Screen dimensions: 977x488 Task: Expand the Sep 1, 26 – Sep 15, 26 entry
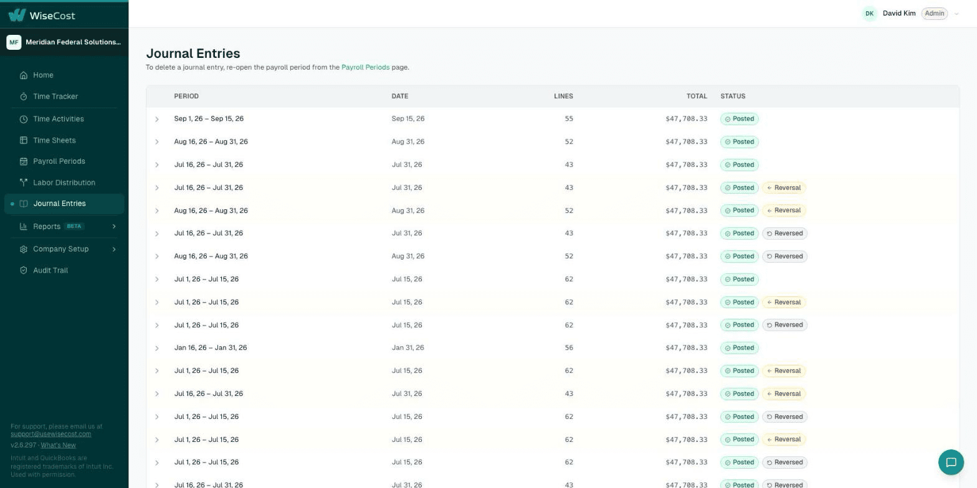157,119
